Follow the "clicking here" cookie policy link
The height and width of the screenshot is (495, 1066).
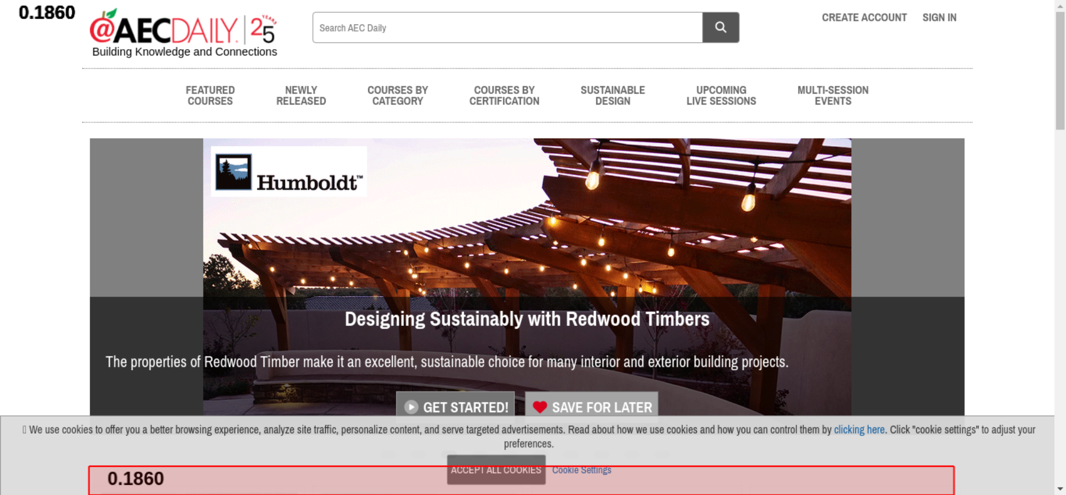859,429
